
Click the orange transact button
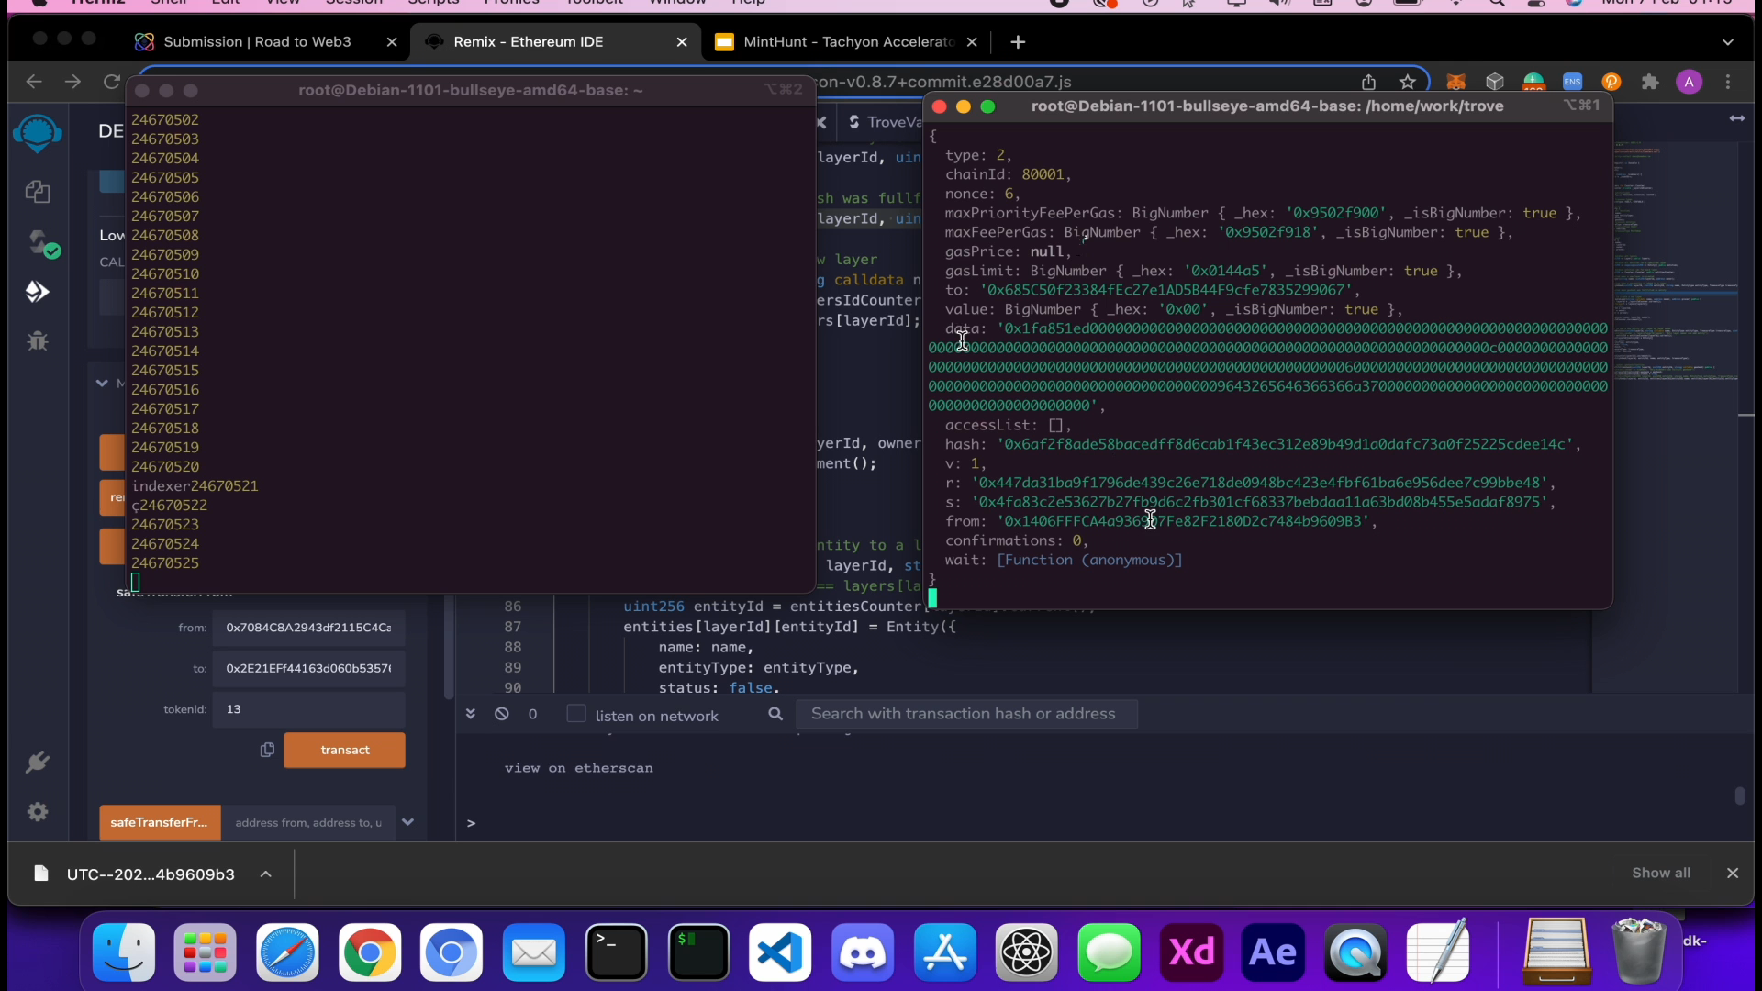(x=344, y=750)
